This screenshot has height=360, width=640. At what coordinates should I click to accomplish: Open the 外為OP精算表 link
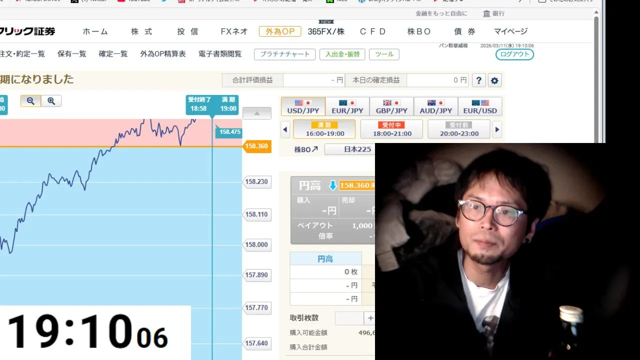coord(163,54)
